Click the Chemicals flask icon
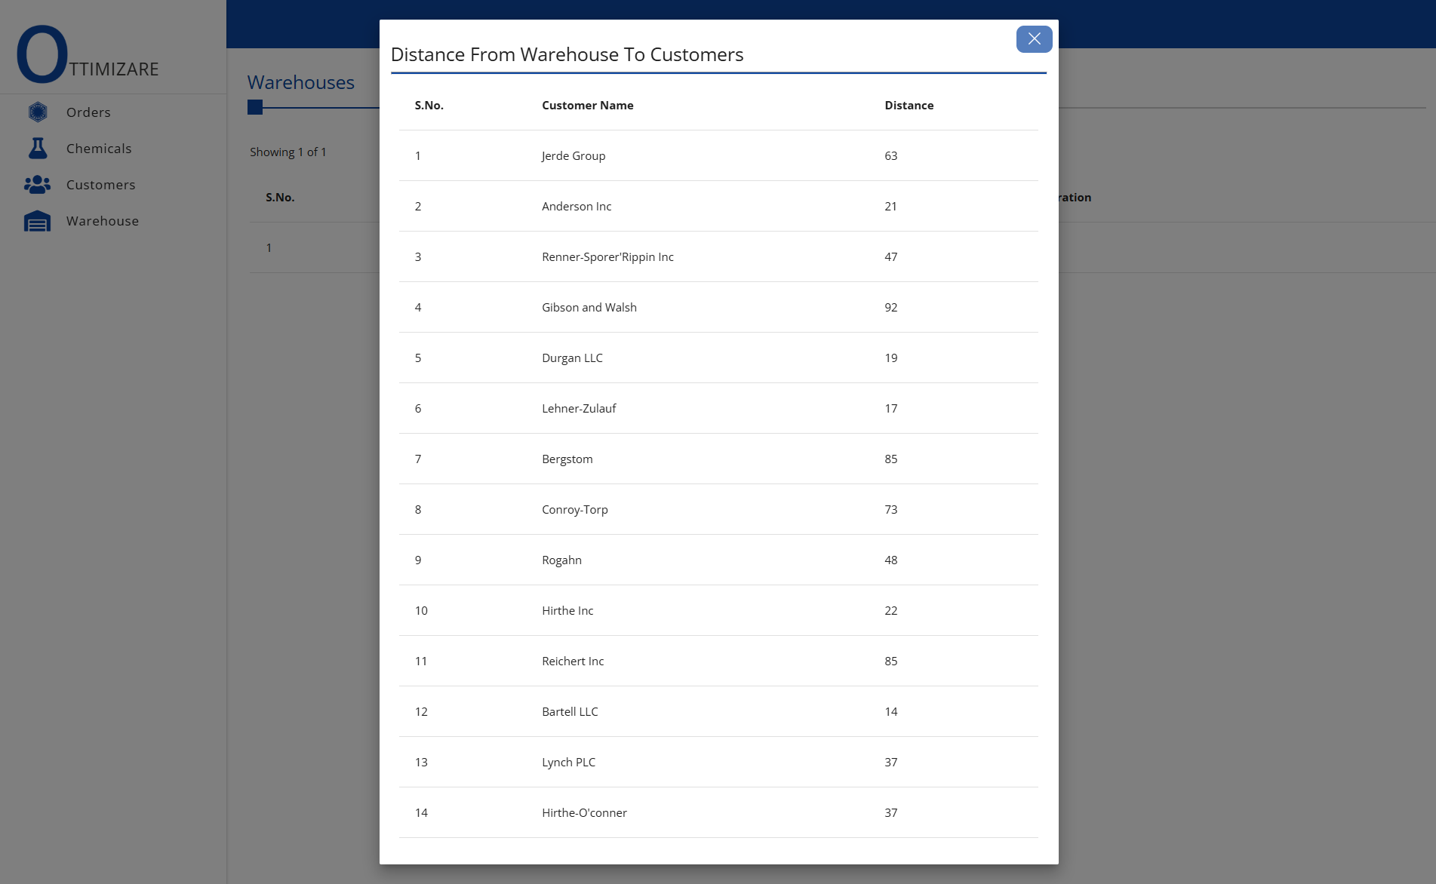Image resolution: width=1436 pixels, height=884 pixels. click(x=38, y=149)
